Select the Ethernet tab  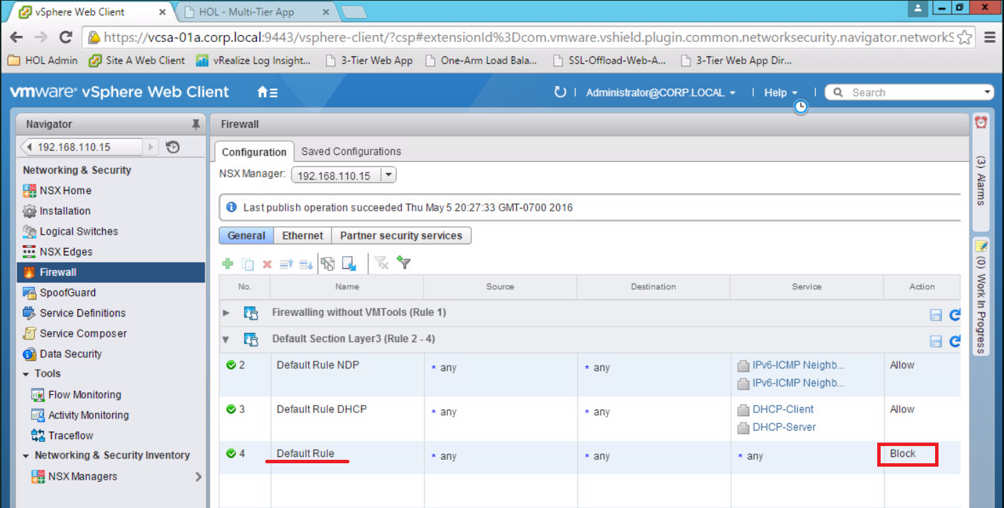(x=303, y=235)
